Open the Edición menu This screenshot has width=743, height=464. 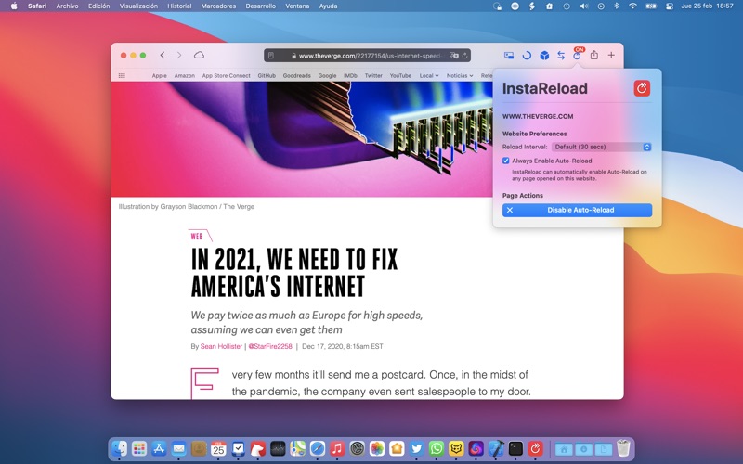98,6
